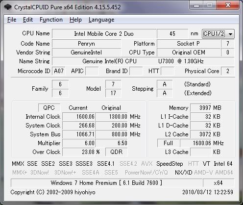This screenshot has width=243, height=205.
Task: Click original System Clock value 200.00
Action: (112, 126)
